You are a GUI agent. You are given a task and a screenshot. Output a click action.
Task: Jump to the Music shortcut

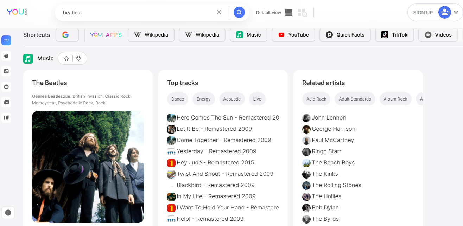point(248,35)
